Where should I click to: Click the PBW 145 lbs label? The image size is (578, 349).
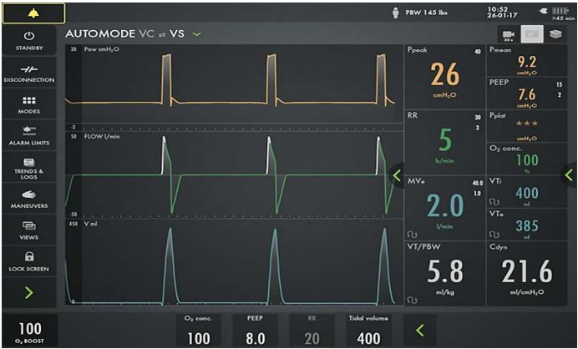click(x=426, y=13)
